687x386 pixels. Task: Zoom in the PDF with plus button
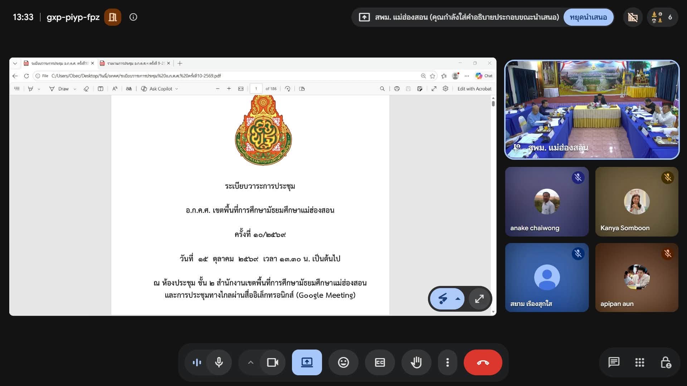tap(229, 89)
